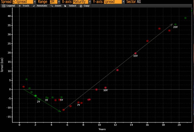
Task: Activate the Track crosshair tool
Action: (24, 6)
